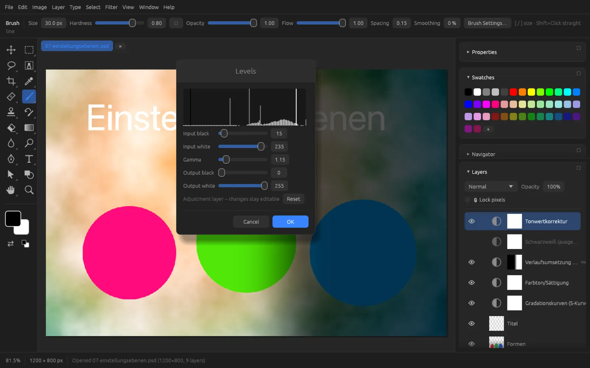Open Brush Settings

point(487,23)
